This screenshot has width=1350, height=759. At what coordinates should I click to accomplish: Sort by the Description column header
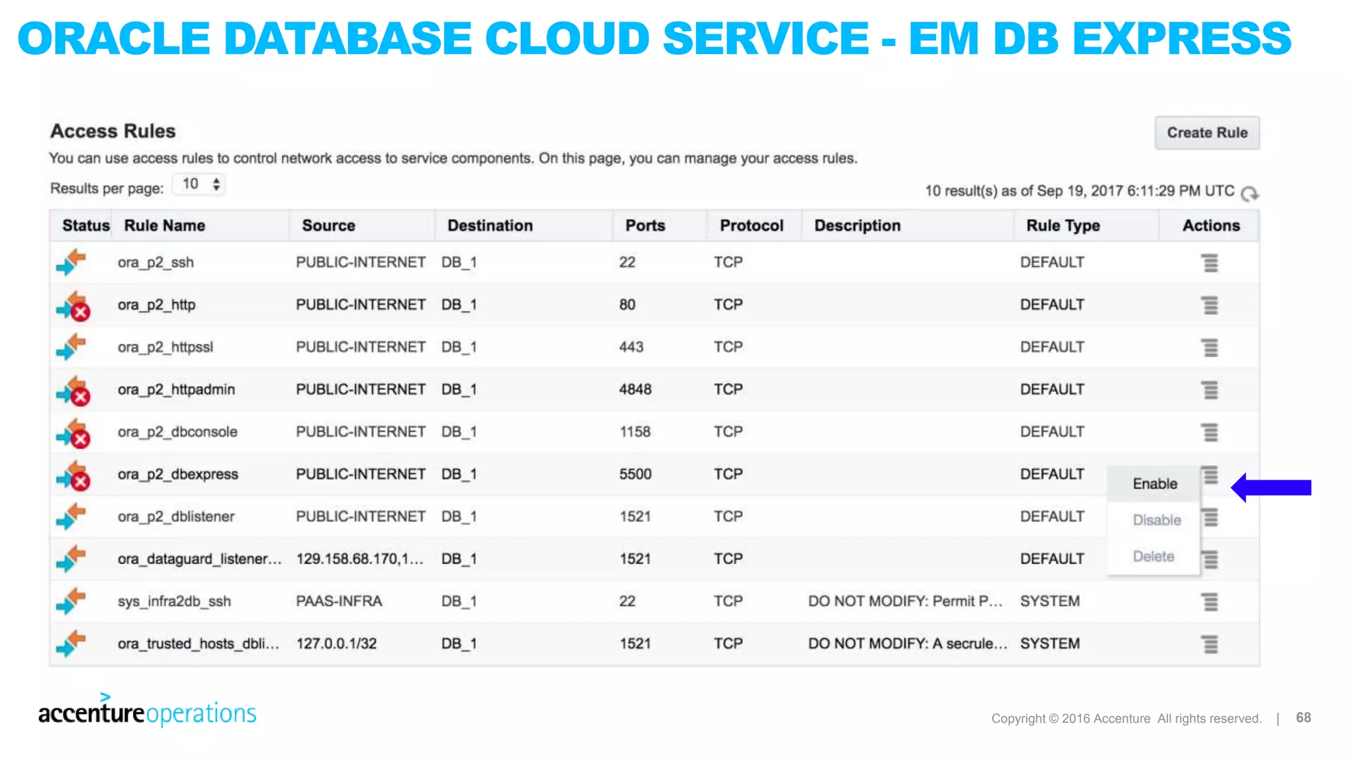click(858, 225)
